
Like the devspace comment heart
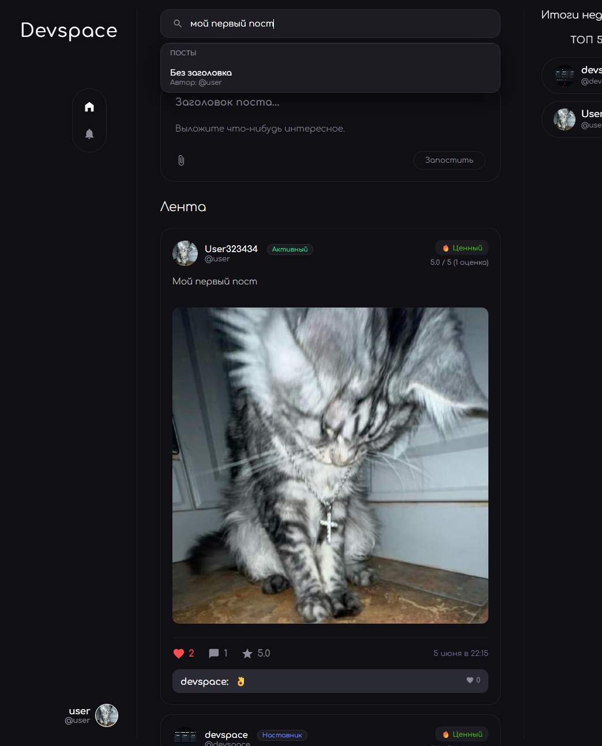(470, 680)
